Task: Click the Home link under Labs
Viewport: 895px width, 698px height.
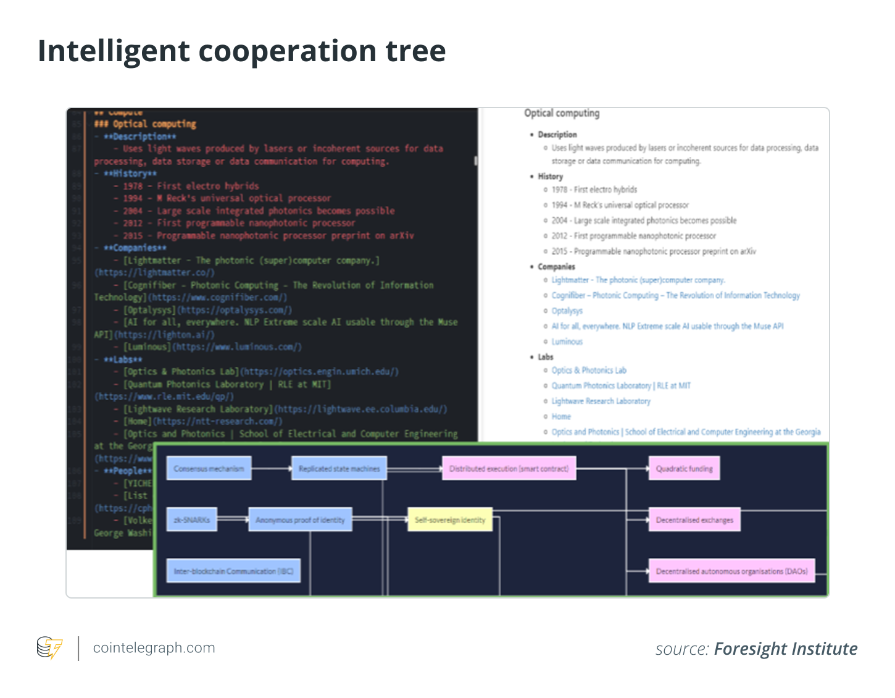Action: click(x=561, y=416)
